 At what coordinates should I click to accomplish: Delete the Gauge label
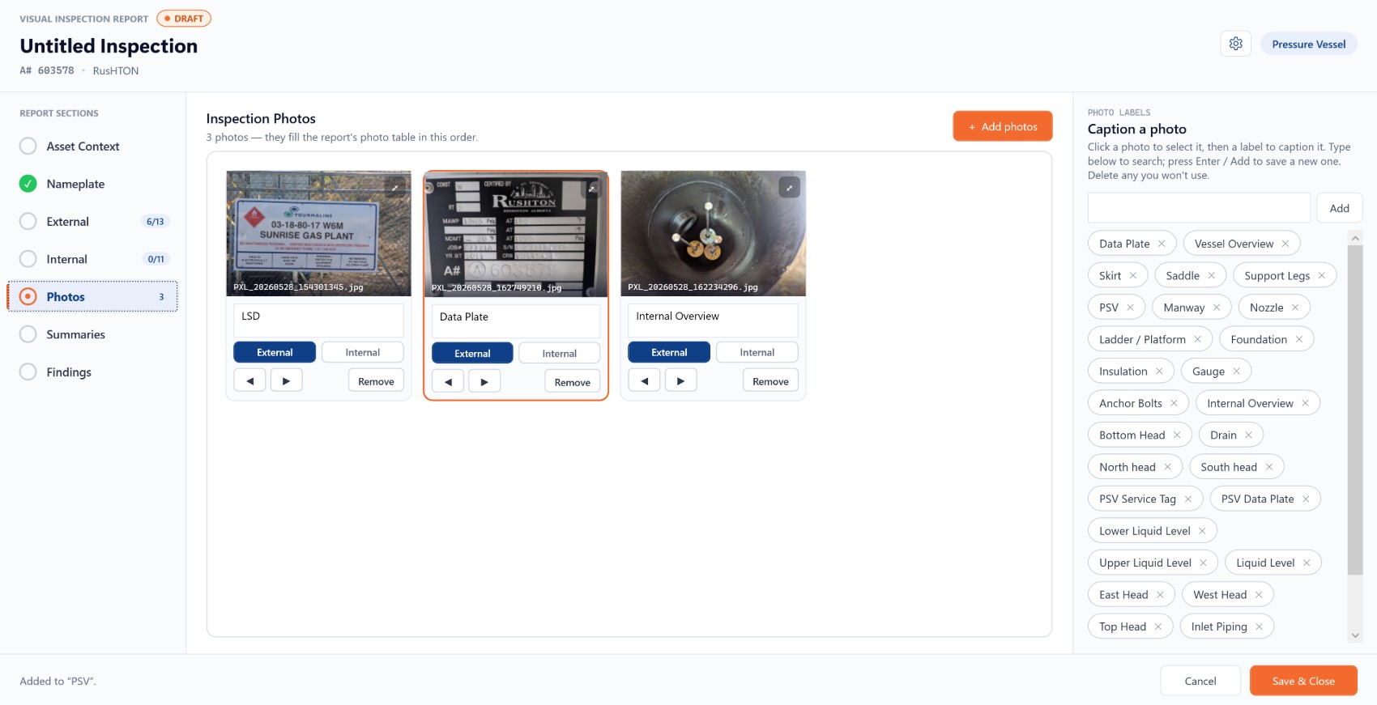1237,371
